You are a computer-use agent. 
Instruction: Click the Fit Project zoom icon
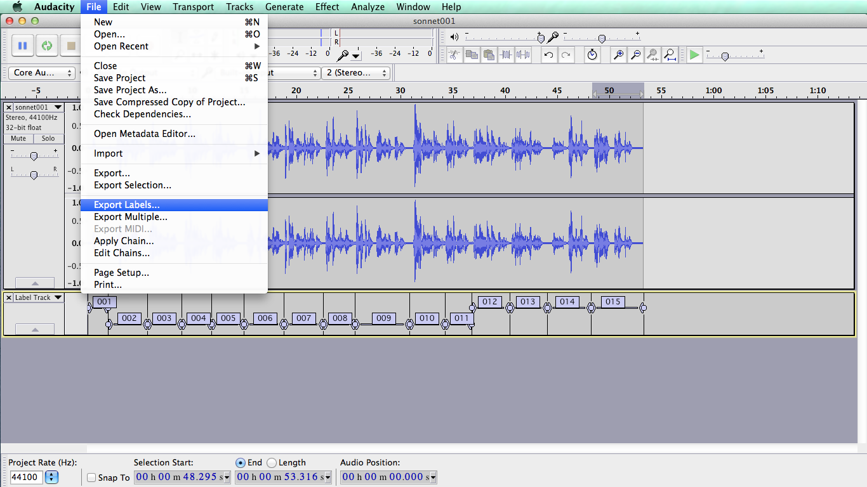click(x=670, y=55)
